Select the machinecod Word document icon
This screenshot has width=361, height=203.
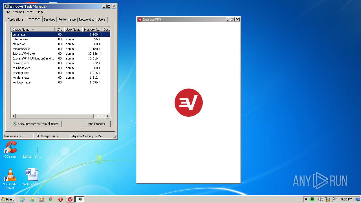point(31,177)
